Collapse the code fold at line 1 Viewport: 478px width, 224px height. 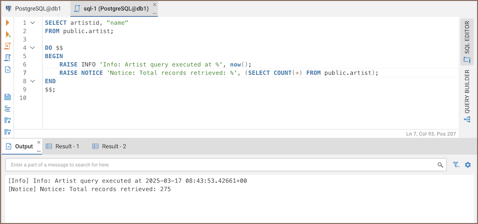[x=32, y=23]
